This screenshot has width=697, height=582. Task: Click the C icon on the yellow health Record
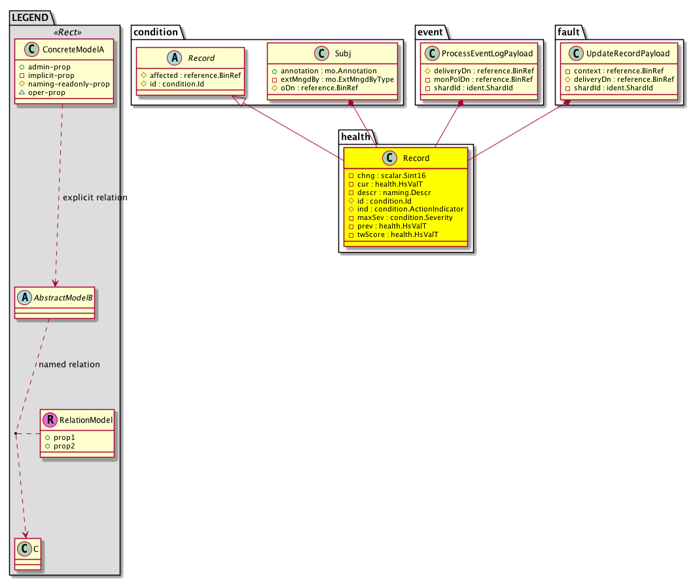(390, 158)
